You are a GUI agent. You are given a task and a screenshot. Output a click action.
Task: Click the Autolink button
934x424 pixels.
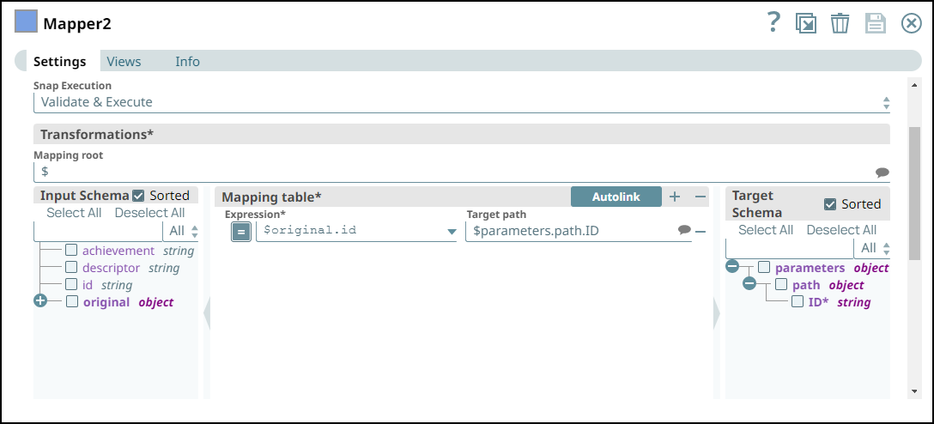[616, 197]
